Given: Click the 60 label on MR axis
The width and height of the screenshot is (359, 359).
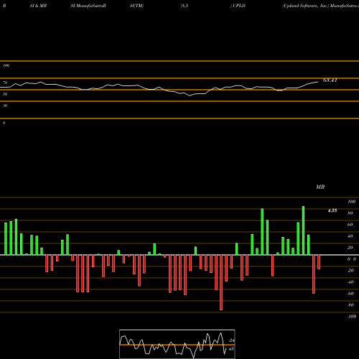Looking at the screenshot, I should (350, 225).
